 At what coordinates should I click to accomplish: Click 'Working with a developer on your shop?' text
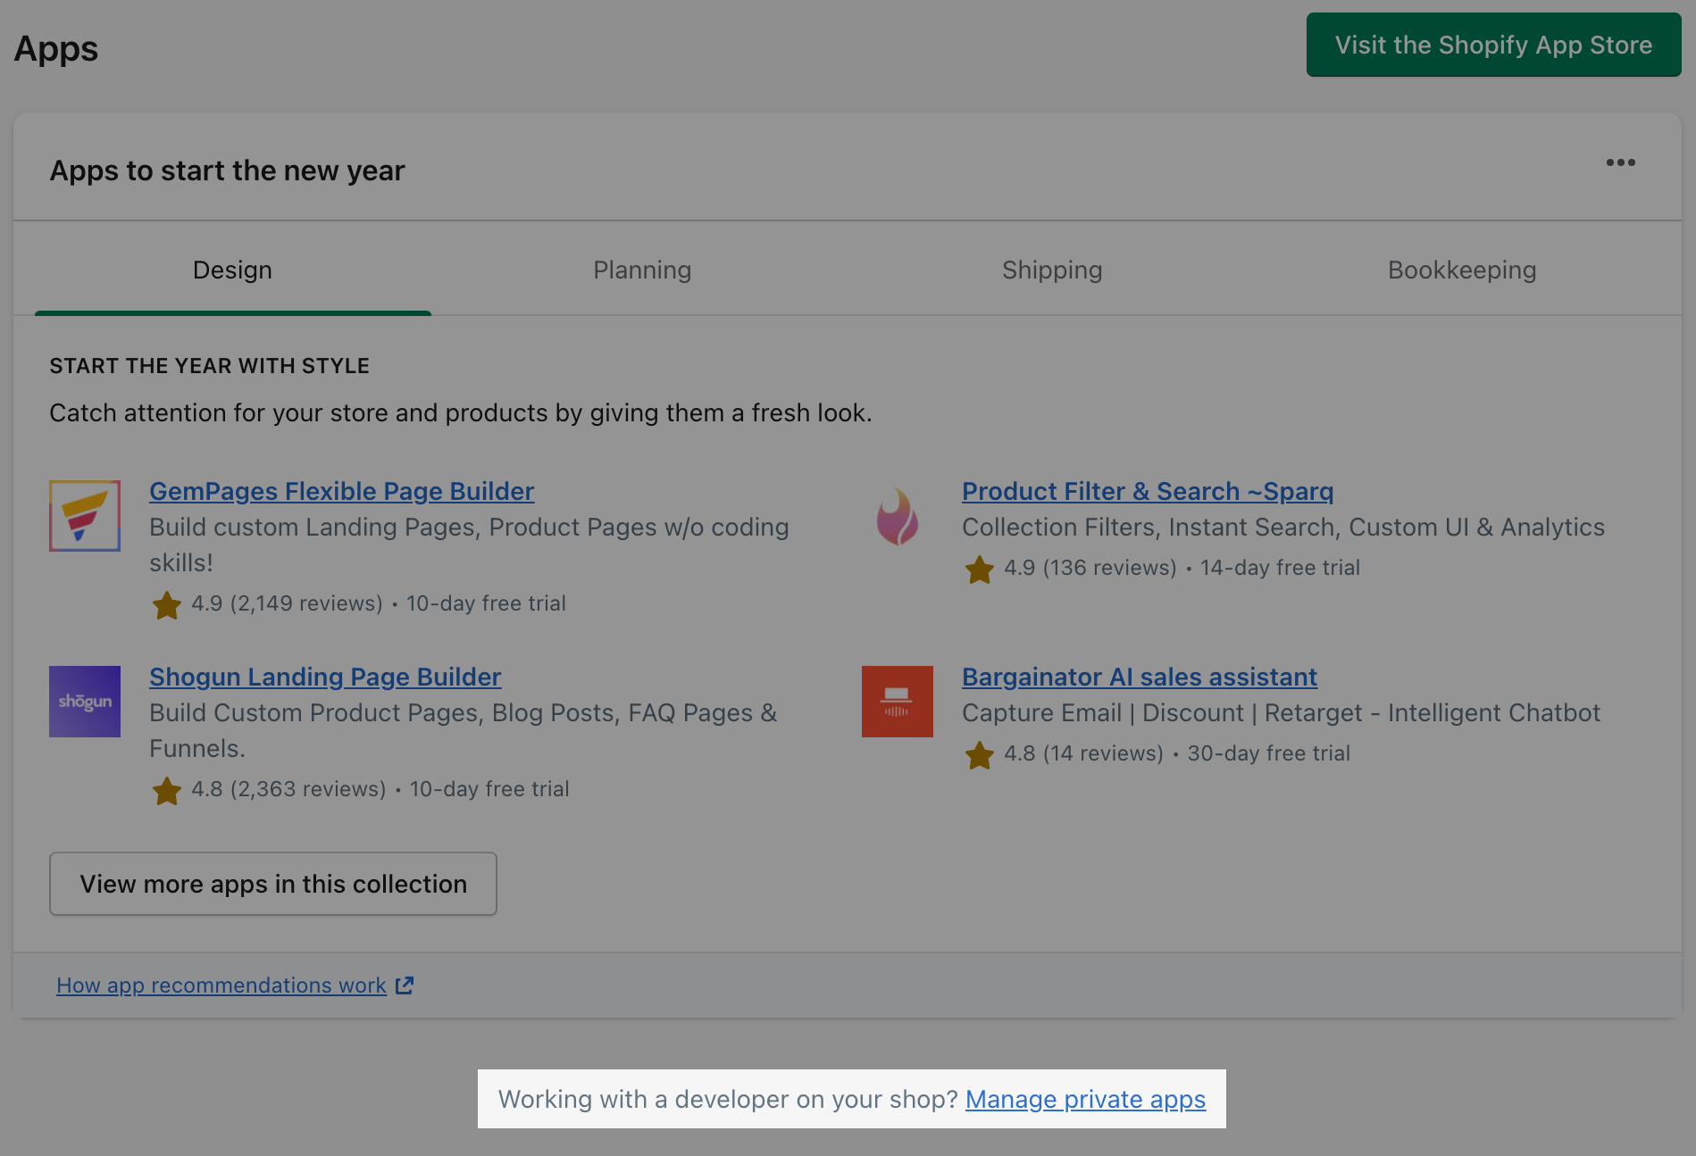(x=728, y=1099)
